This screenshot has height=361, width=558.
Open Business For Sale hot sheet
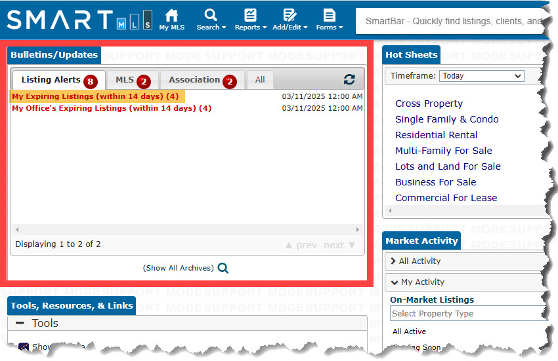click(436, 182)
